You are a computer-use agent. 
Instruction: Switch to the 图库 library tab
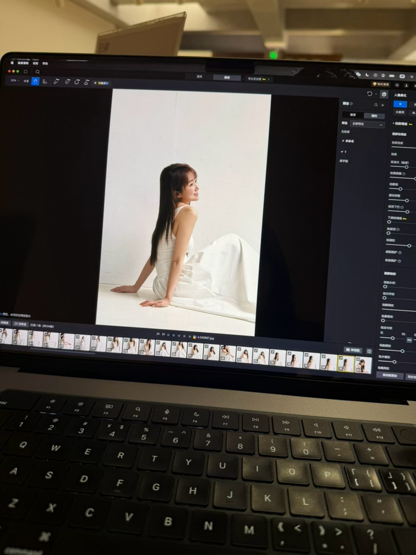(x=199, y=77)
